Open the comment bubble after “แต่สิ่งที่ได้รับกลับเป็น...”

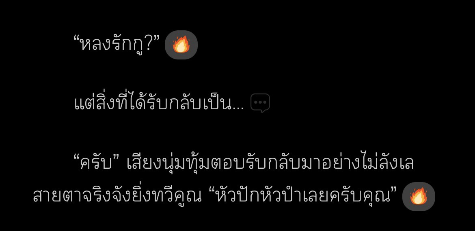(x=260, y=103)
